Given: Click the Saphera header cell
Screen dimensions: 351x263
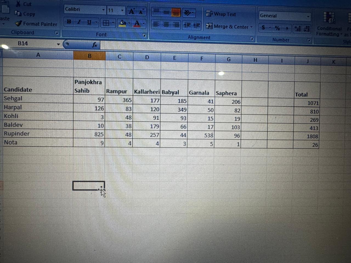Looking at the screenshot, I should pyautogui.click(x=228, y=89).
